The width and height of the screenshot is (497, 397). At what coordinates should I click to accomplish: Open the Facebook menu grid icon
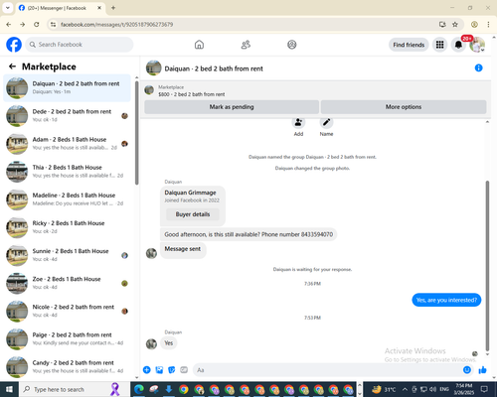(439, 45)
